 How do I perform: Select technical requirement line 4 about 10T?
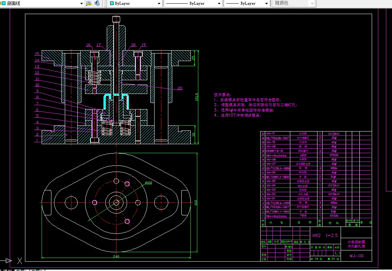[x=237, y=115]
